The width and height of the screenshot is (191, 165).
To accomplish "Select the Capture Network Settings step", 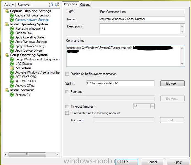I will coord(32,20).
